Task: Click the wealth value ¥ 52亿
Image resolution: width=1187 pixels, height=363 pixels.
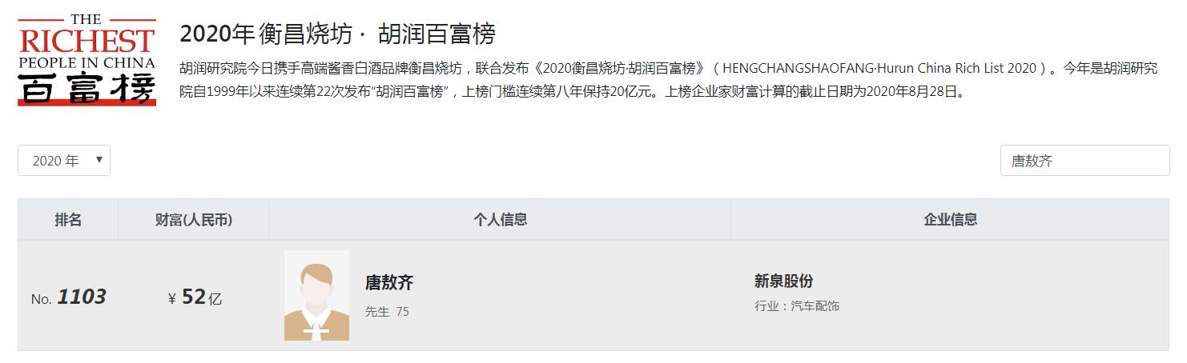Action: click(x=195, y=297)
